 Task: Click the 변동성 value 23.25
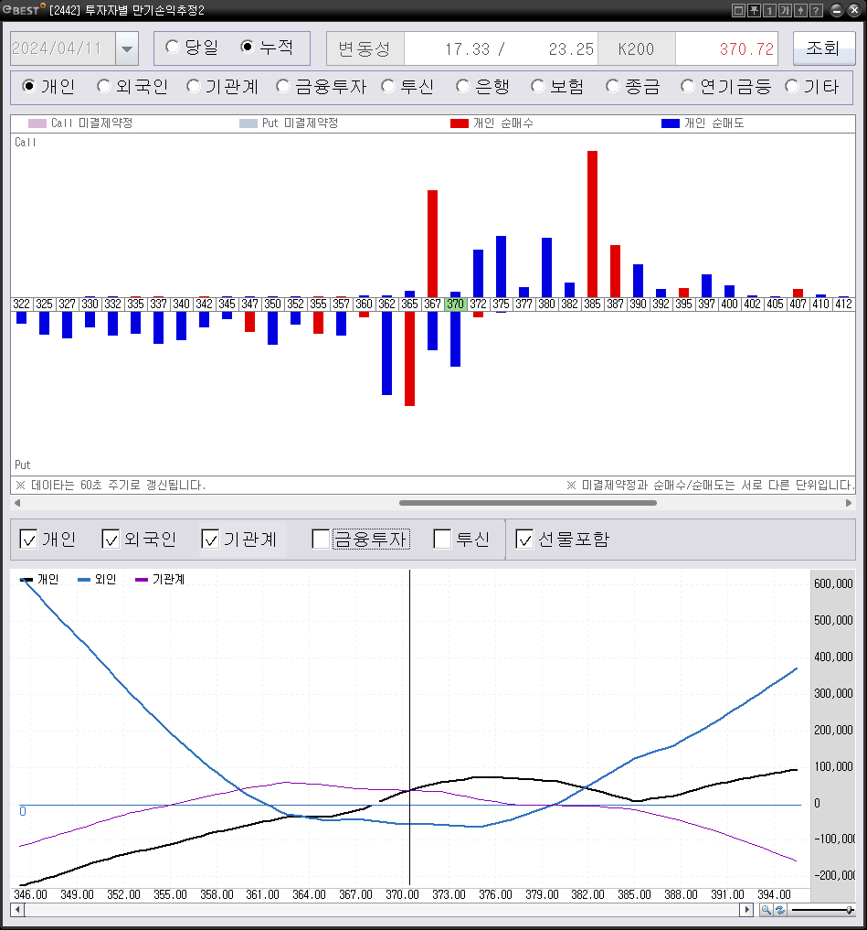tap(571, 49)
